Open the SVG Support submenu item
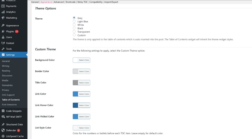 point(8,95)
